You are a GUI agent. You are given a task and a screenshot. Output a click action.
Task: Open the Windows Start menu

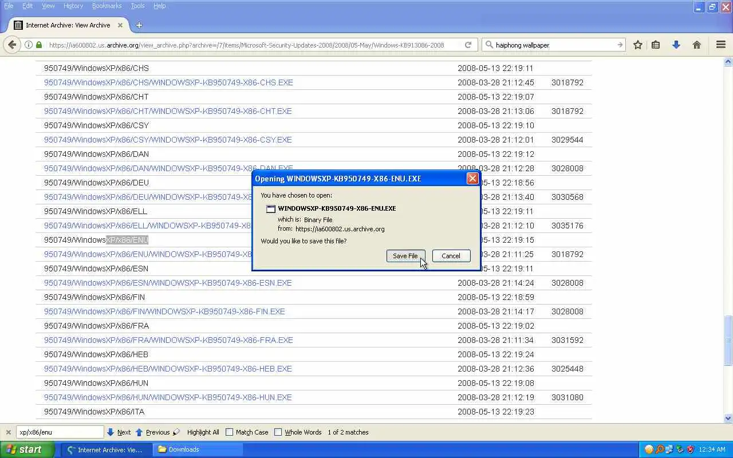point(27,449)
